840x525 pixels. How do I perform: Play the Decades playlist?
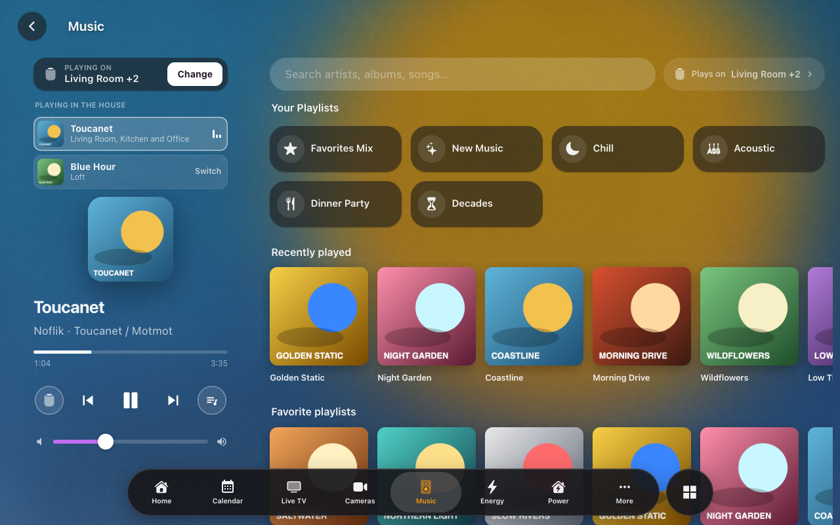pyautogui.click(x=476, y=204)
